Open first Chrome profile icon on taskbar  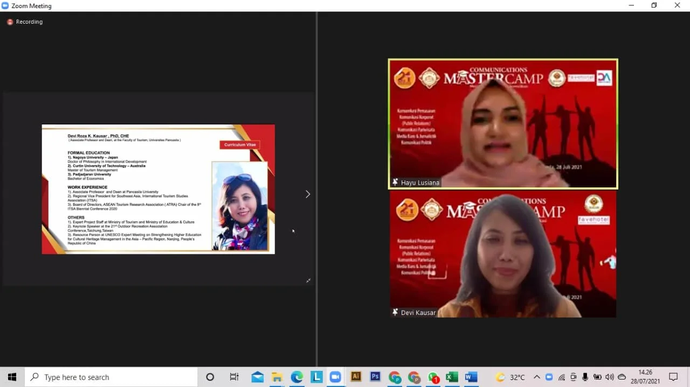(x=395, y=377)
